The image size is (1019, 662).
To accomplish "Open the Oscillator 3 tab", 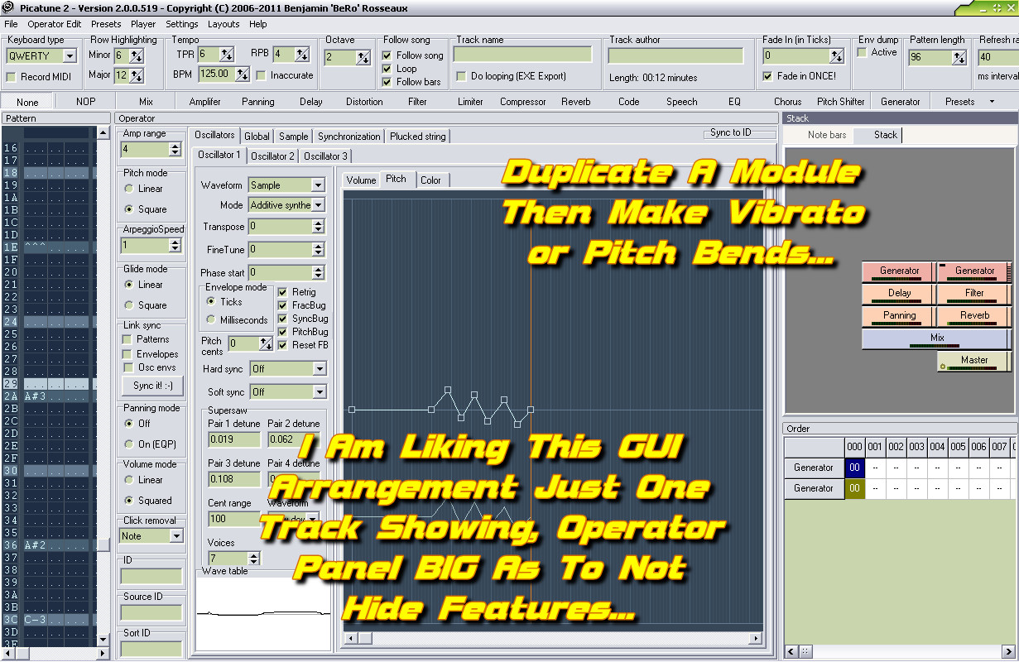I will pyautogui.click(x=325, y=156).
